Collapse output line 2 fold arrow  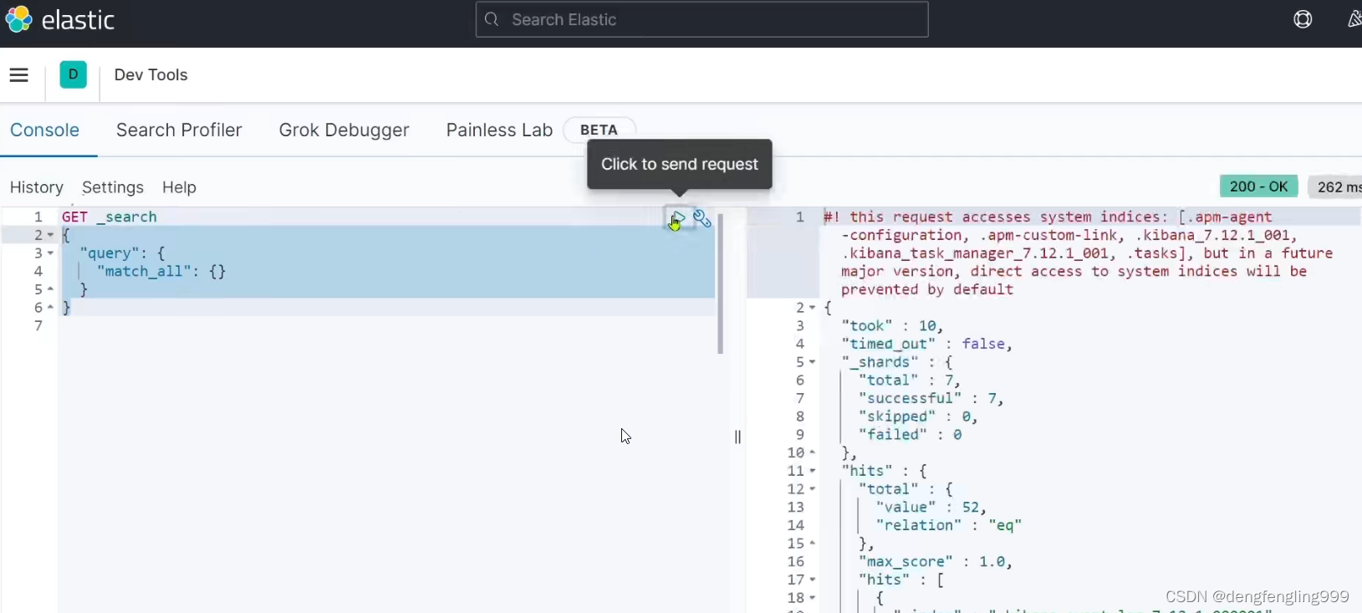pos(812,308)
